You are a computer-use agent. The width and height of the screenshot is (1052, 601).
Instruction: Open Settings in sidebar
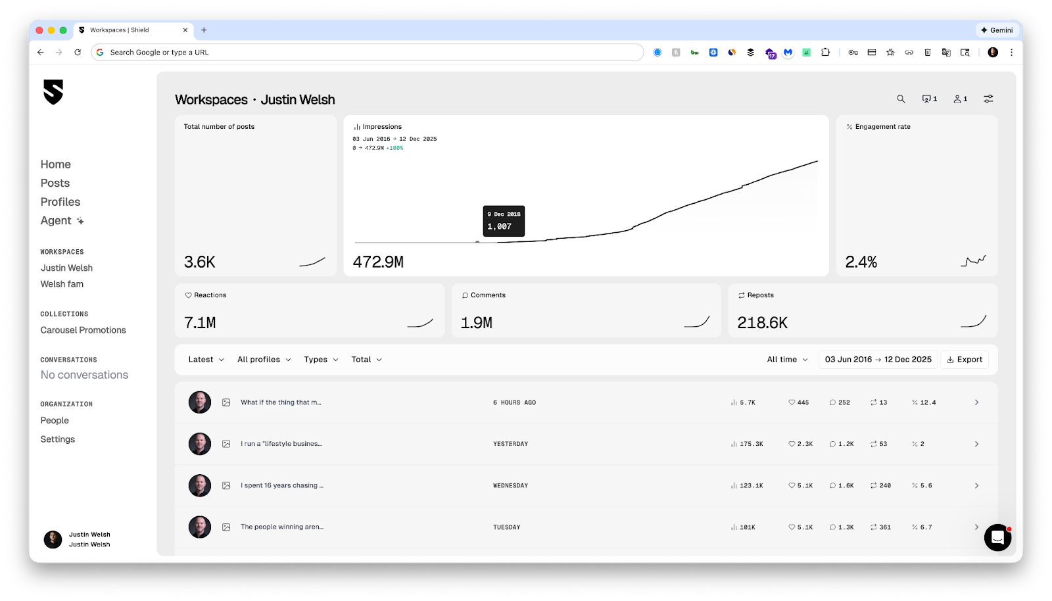tap(58, 439)
